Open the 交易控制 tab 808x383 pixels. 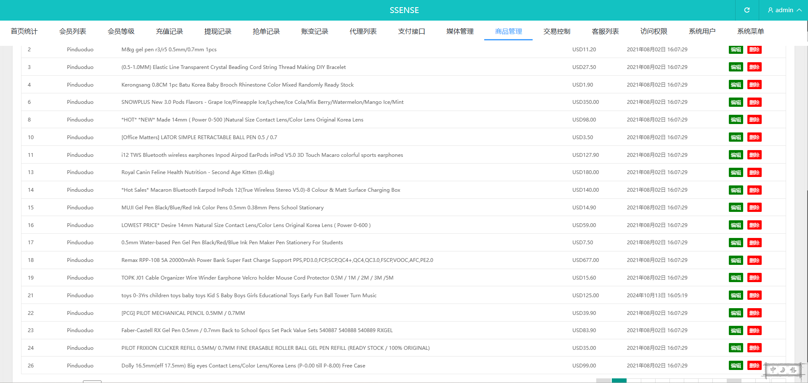(x=557, y=31)
